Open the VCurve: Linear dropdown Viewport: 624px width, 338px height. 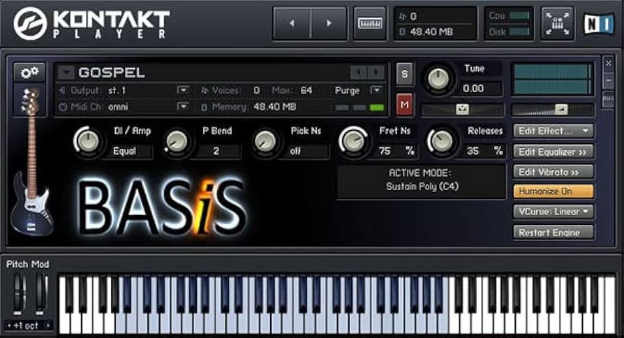[554, 212]
